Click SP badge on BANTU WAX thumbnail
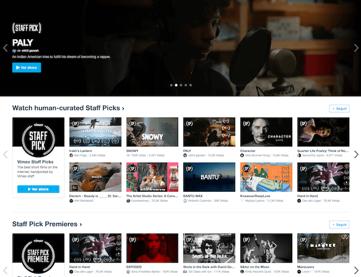Image resolution: width=361 pixels, height=277 pixels. click(189, 169)
